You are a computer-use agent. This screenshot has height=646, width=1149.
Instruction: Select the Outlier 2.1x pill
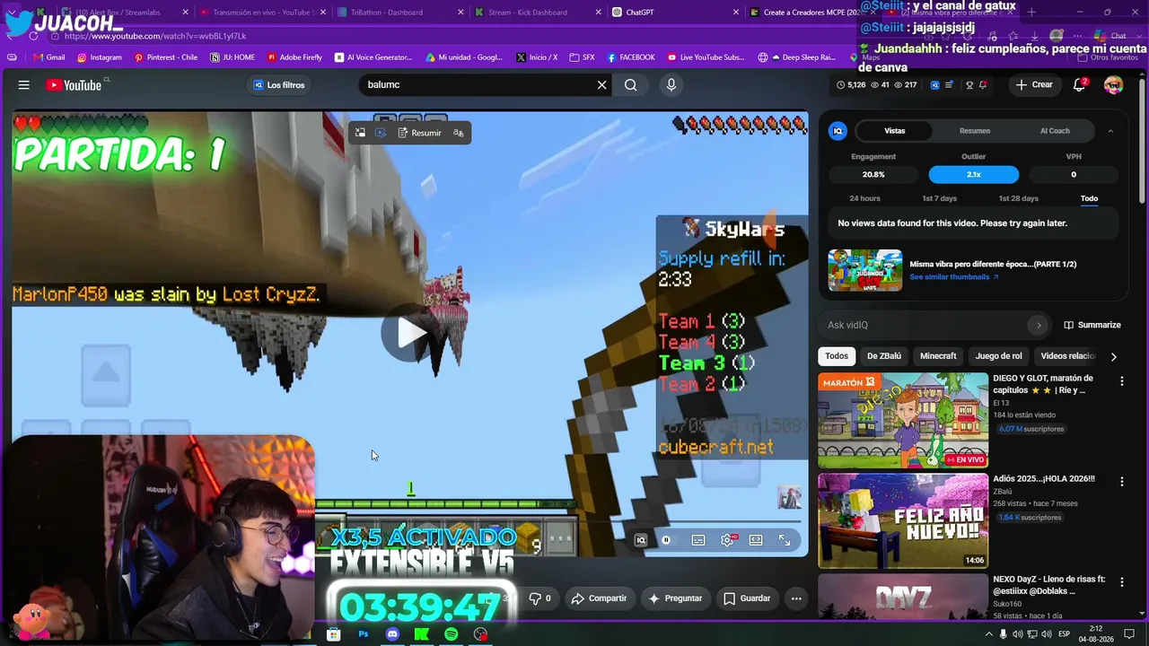(x=974, y=175)
